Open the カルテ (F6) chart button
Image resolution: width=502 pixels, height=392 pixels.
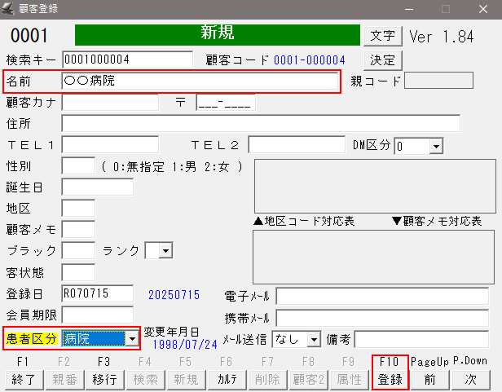226,379
